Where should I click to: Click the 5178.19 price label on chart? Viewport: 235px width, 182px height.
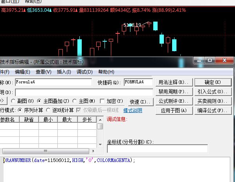pyautogui.click(x=132, y=25)
